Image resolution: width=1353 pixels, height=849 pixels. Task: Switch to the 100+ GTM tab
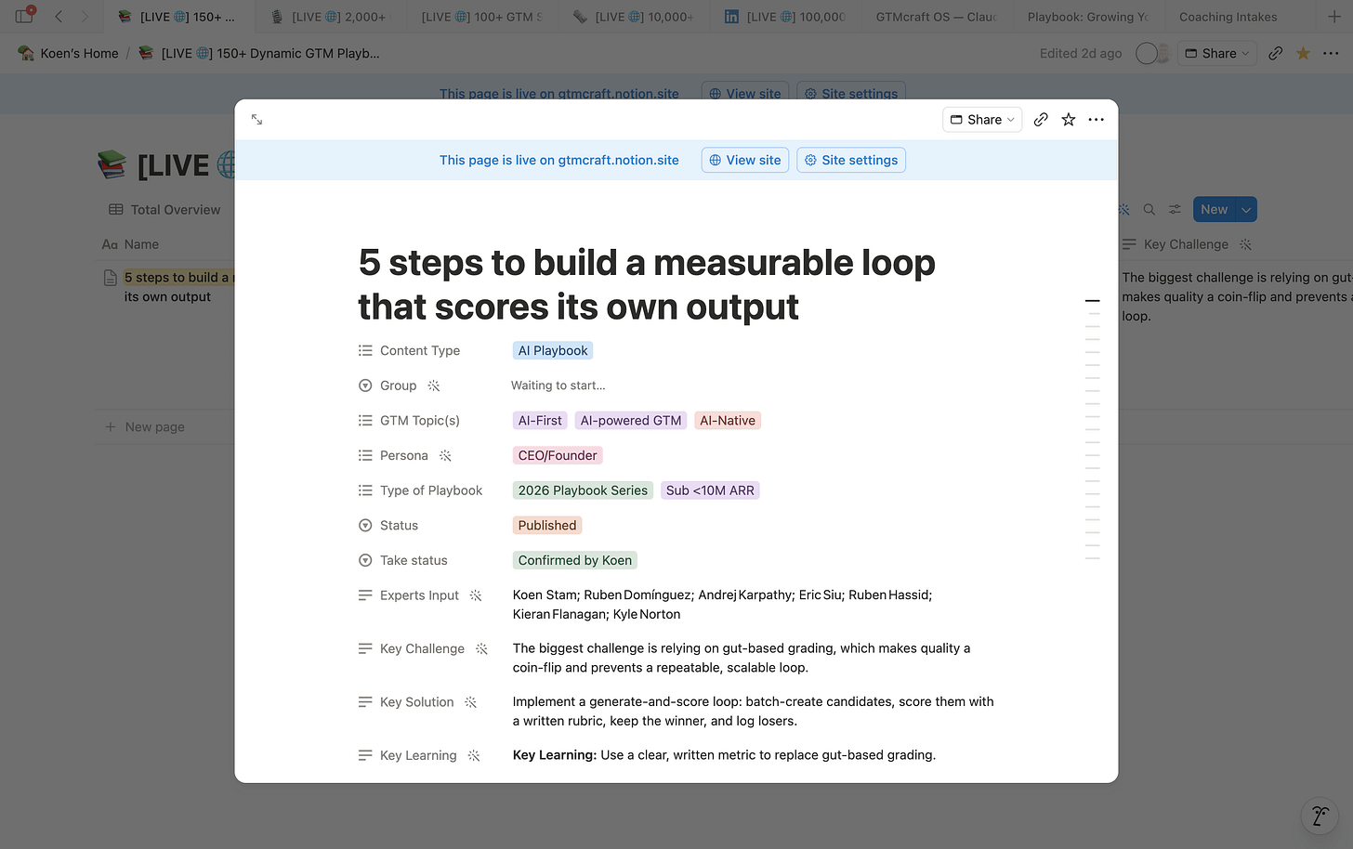480,17
